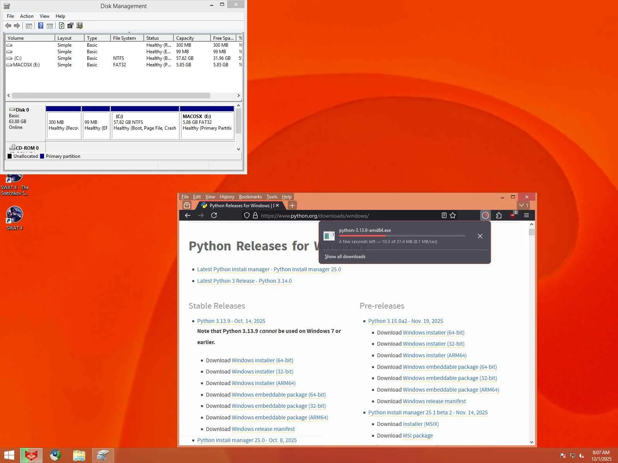Click the Firefox page vertical scrollbar thumb
This screenshot has height=463, width=618.
(532, 232)
